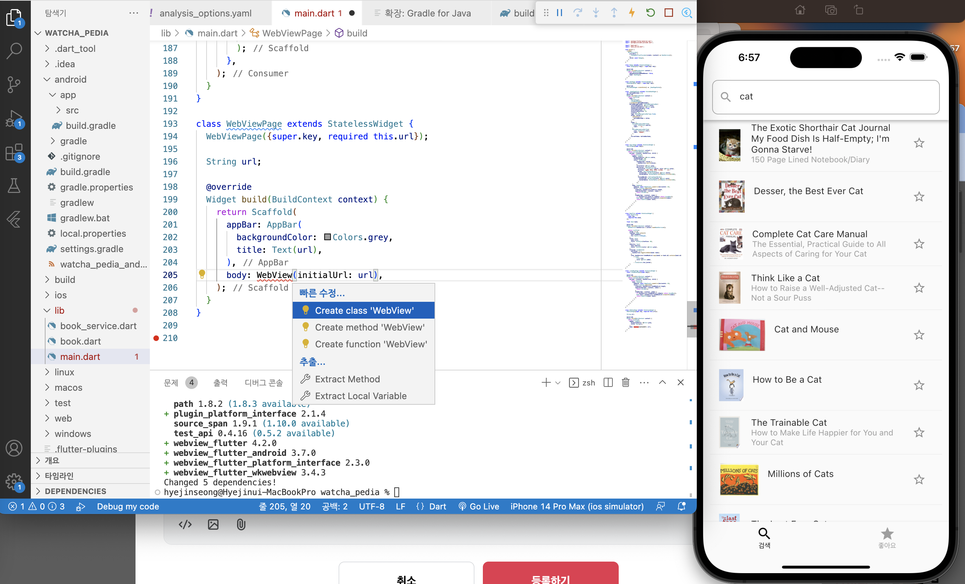Screen dimensions: 965x584
Task: Kill terminal with trash icon
Action: (626, 382)
